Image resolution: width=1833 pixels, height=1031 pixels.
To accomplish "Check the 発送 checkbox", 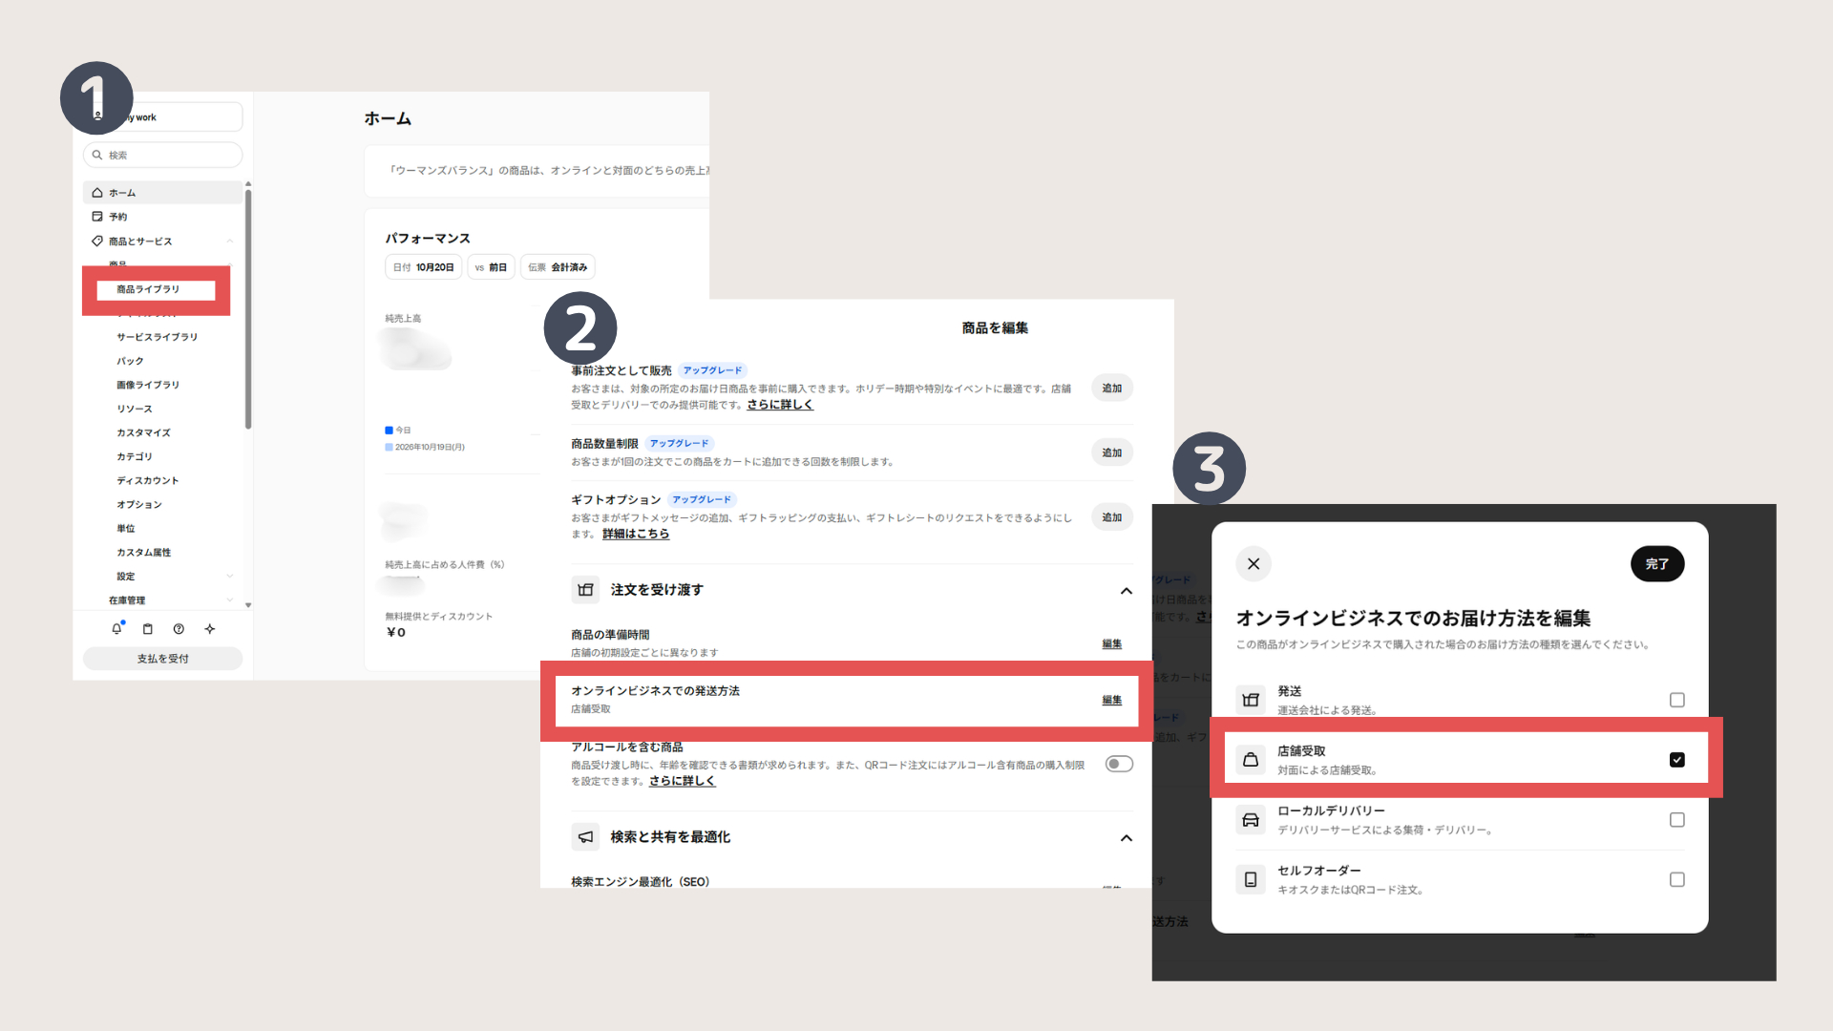I will pos(1676,700).
